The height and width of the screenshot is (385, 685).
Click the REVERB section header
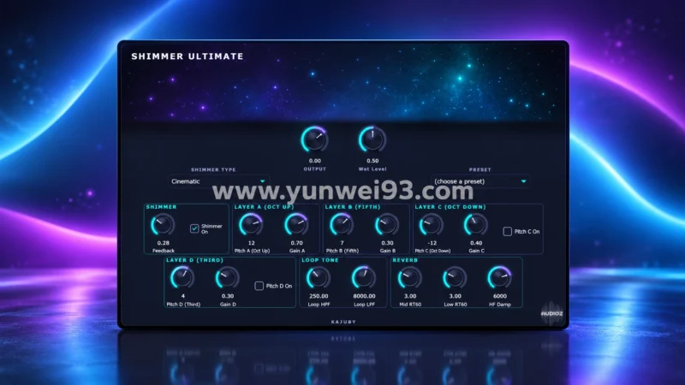coord(405,260)
